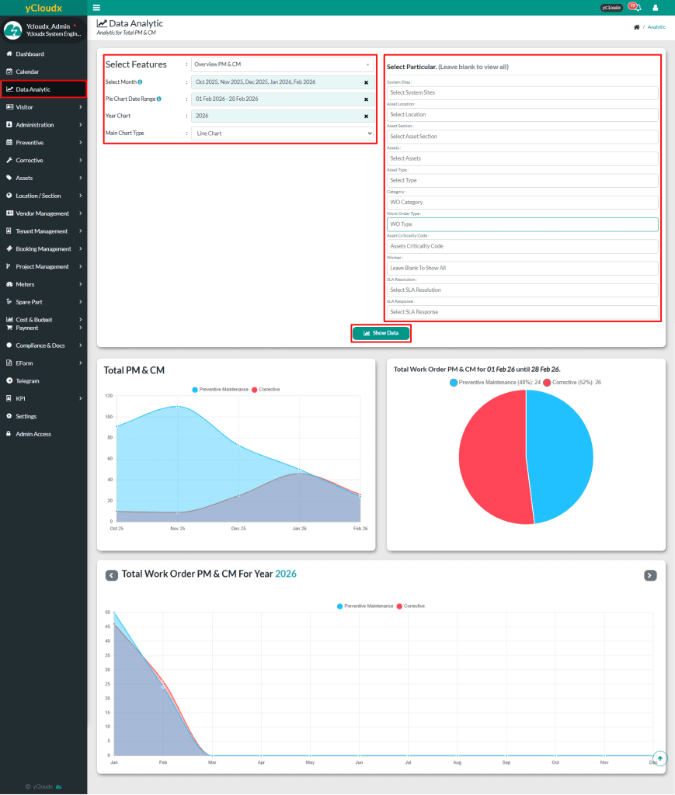Click the Show Data button
Screen dimensions: 675x795
pos(381,333)
